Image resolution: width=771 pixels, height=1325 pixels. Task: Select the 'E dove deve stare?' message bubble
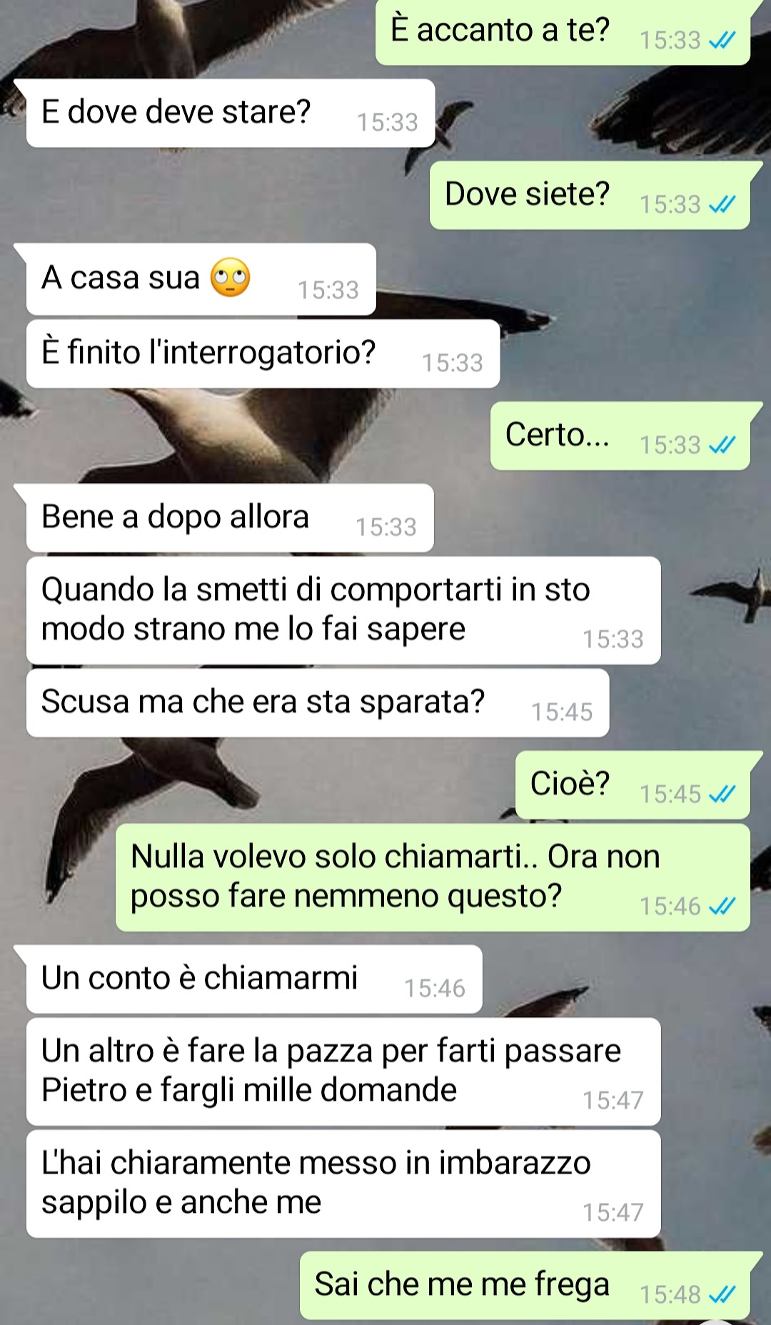[x=231, y=114]
